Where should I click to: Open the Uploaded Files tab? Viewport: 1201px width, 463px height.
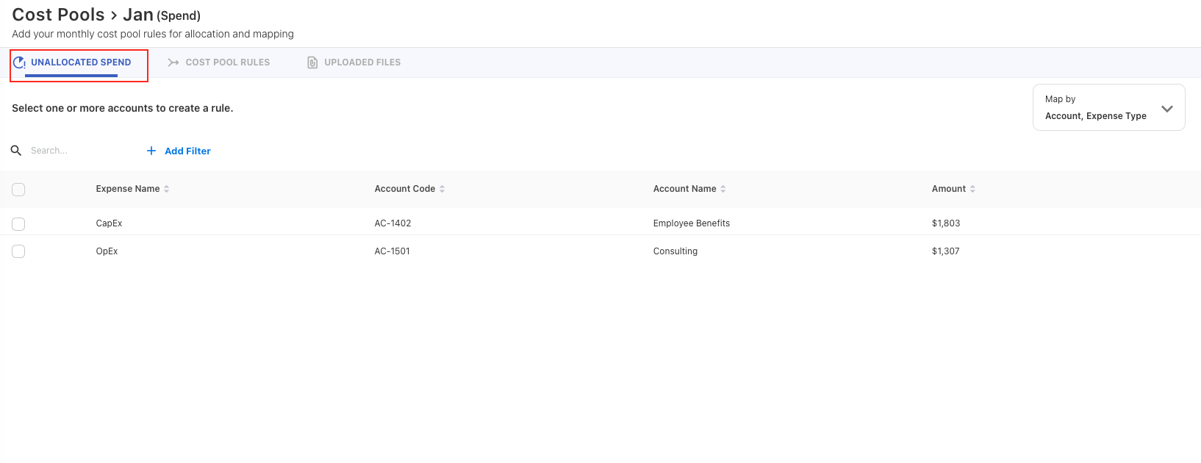[362, 62]
